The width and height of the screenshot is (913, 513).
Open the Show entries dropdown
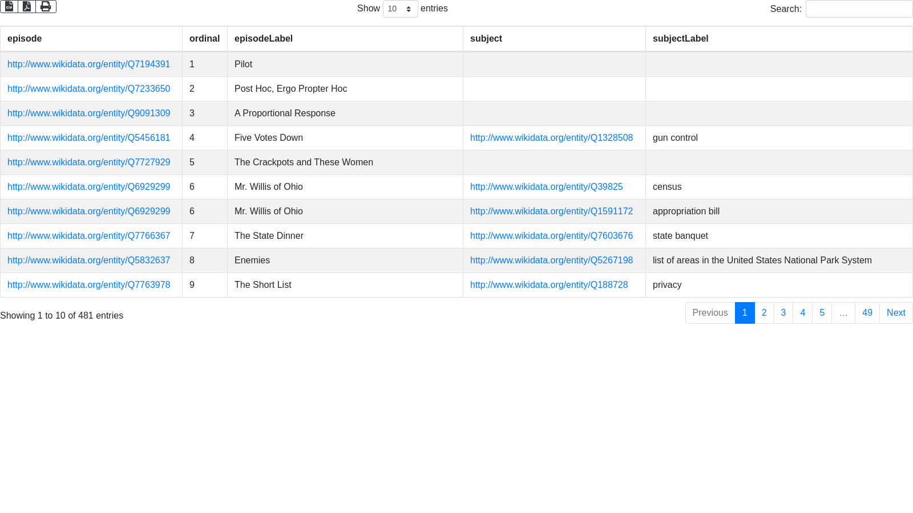(x=400, y=9)
